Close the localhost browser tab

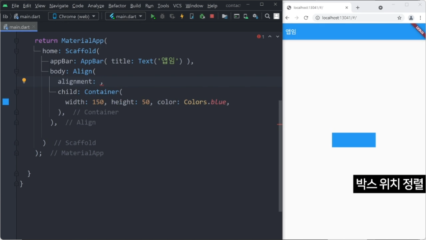click(x=347, y=8)
